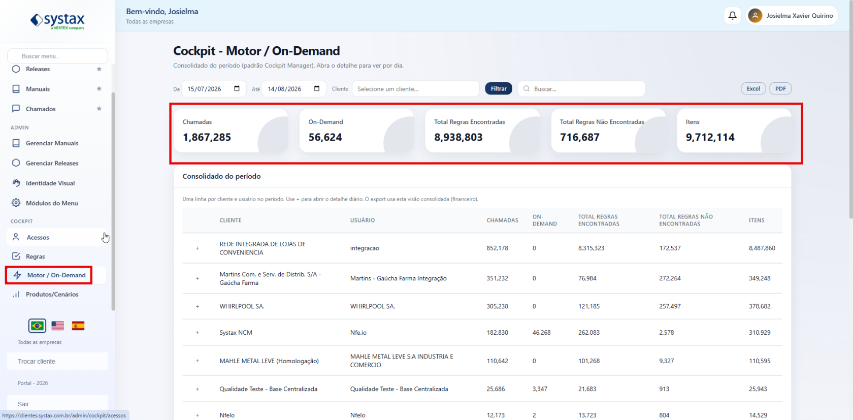Click the search magnifier icon

point(527,89)
